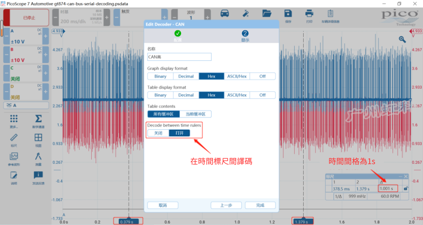Open the 触发 trigger settings
The height and width of the screenshot is (225, 423).
pos(140,18)
